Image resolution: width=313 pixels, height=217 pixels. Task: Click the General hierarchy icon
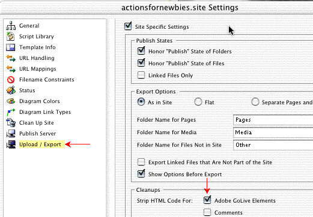pyautogui.click(x=11, y=26)
